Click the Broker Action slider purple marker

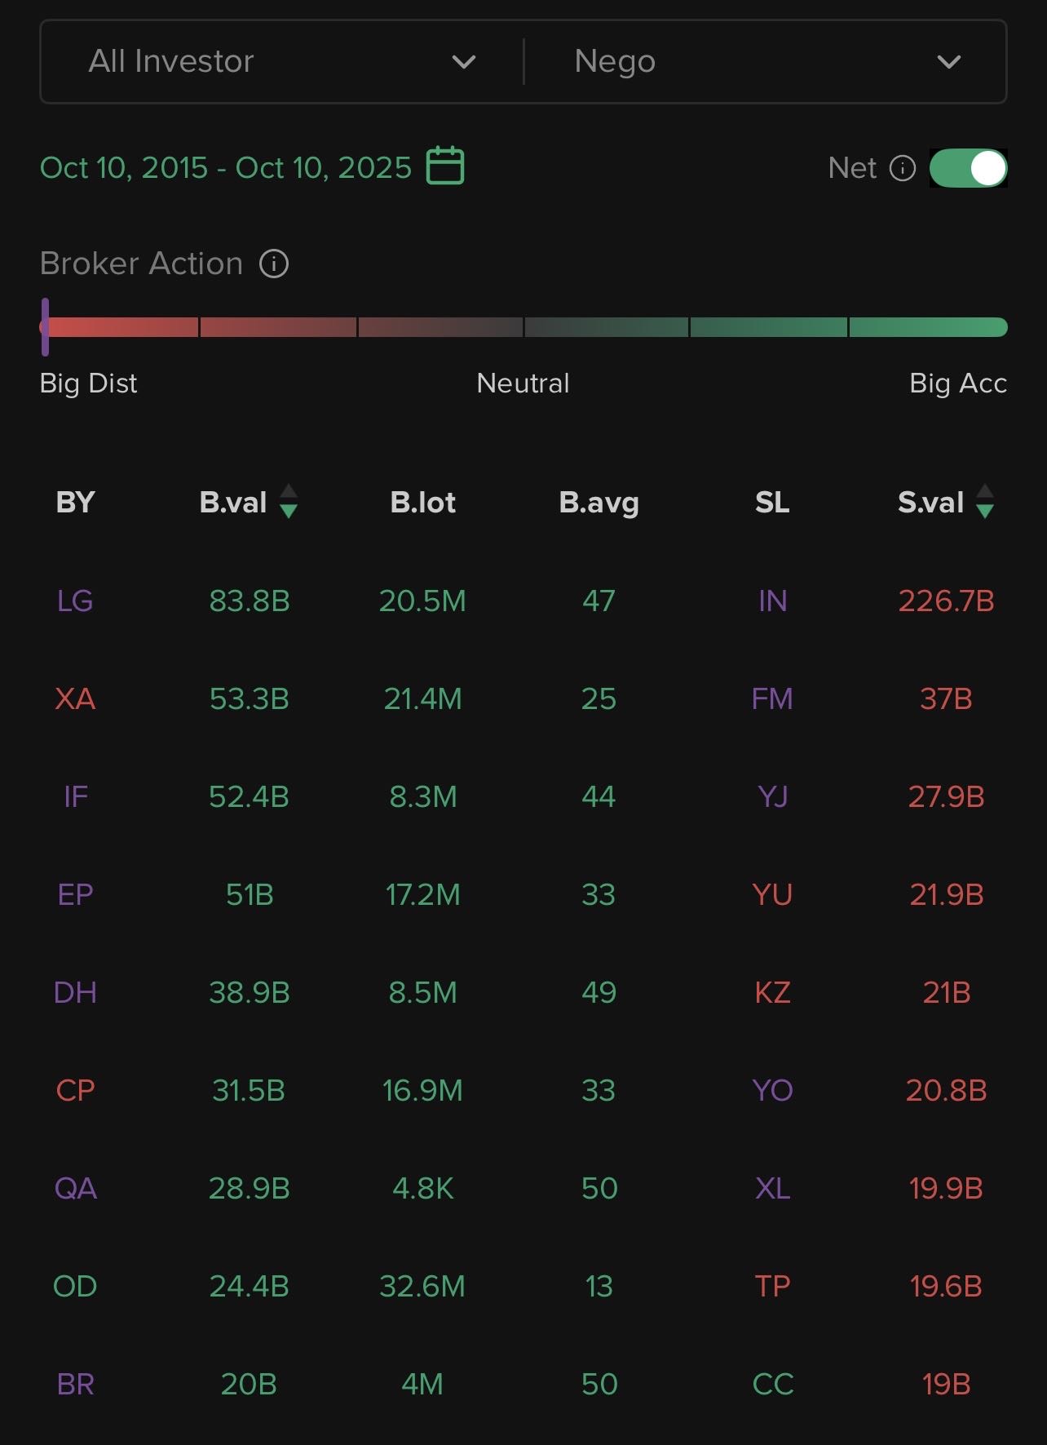click(x=46, y=327)
